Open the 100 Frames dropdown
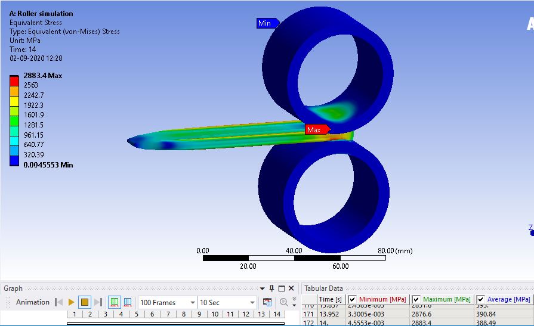This screenshot has height=326, width=534. click(192, 303)
